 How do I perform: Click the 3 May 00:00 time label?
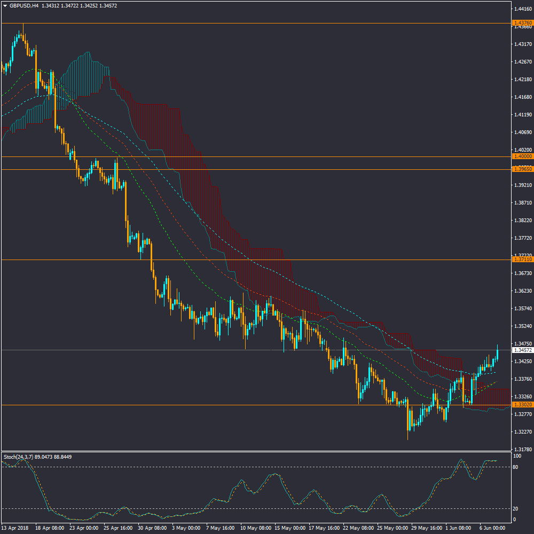pyautogui.click(x=186, y=528)
